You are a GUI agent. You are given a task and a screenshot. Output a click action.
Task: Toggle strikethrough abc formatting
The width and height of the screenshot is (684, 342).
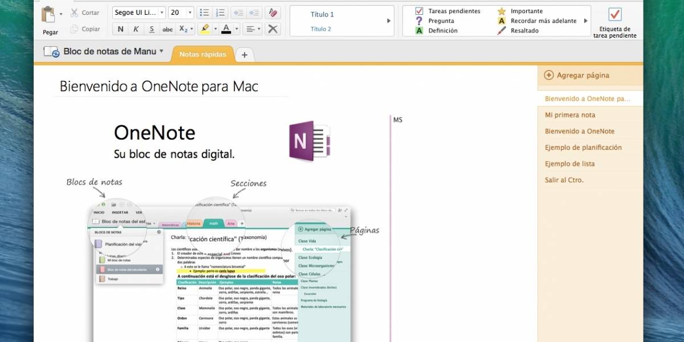pyautogui.click(x=168, y=29)
